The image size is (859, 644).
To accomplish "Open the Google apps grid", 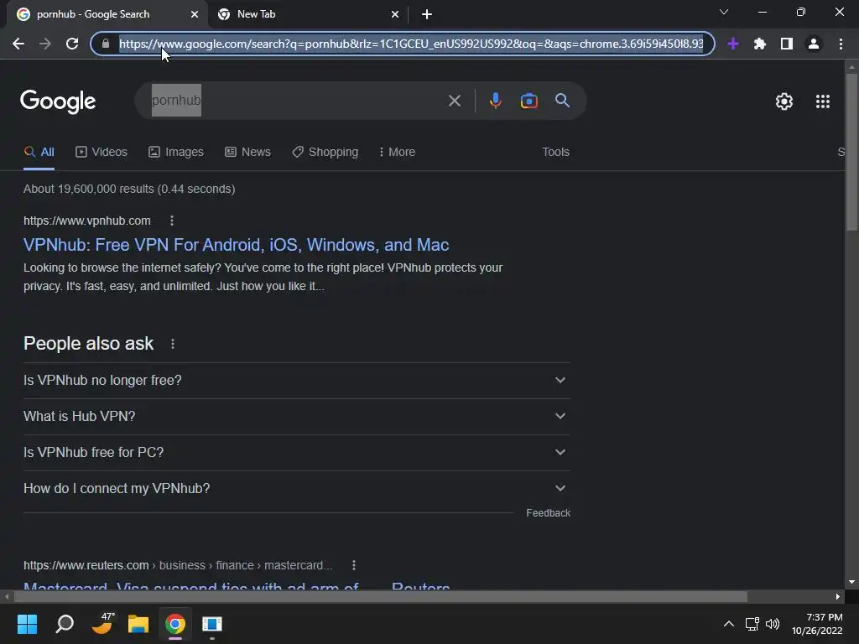I will pyautogui.click(x=823, y=101).
